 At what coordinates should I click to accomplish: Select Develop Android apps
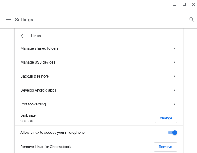tap(38, 90)
